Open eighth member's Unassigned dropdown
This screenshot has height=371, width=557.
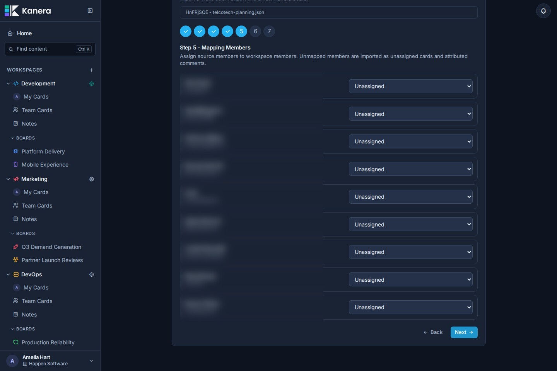pos(410,280)
